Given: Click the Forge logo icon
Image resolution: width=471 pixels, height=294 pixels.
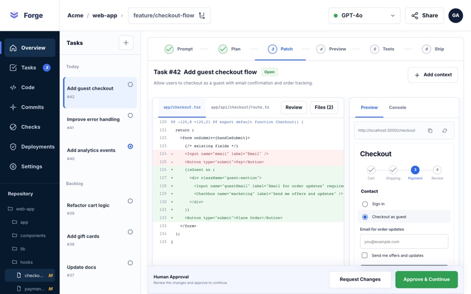Looking at the screenshot, I should 14,15.
